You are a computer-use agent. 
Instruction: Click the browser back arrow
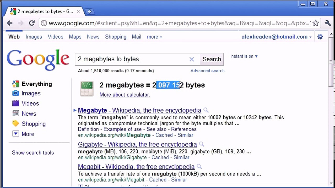[10, 23]
